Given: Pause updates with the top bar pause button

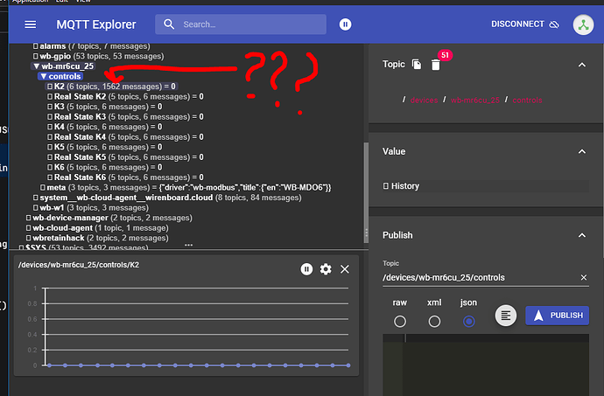Looking at the screenshot, I should point(346,24).
